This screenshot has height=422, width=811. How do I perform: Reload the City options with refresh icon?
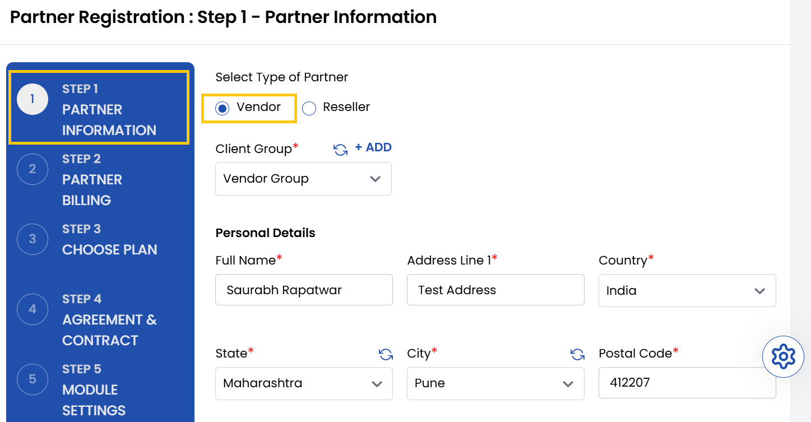click(577, 354)
